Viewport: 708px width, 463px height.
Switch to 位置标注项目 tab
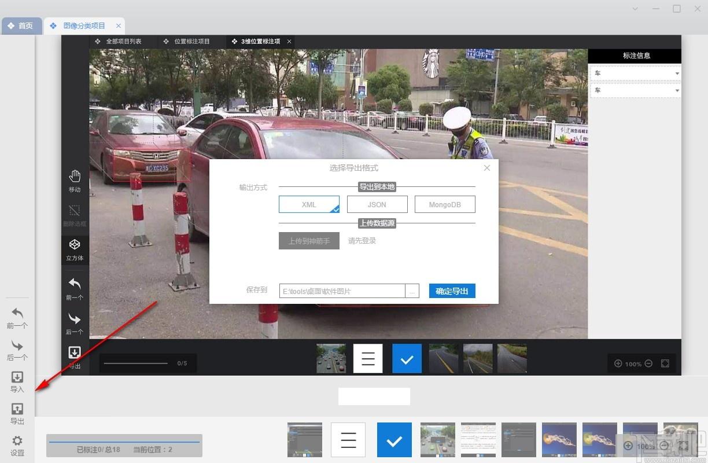click(x=186, y=42)
